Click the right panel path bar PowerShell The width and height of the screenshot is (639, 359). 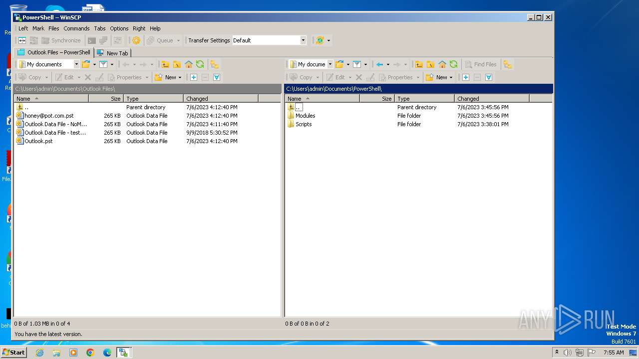pos(418,89)
